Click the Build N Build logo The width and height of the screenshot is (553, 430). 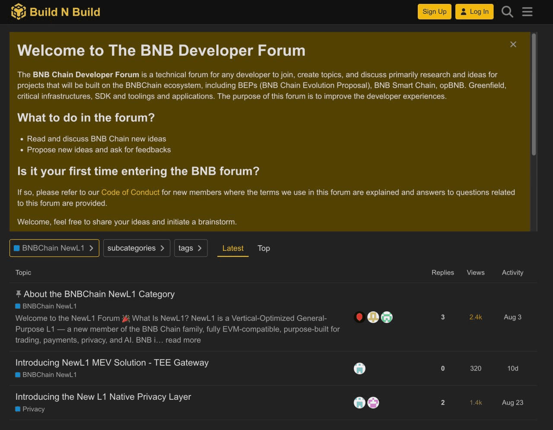(x=56, y=12)
